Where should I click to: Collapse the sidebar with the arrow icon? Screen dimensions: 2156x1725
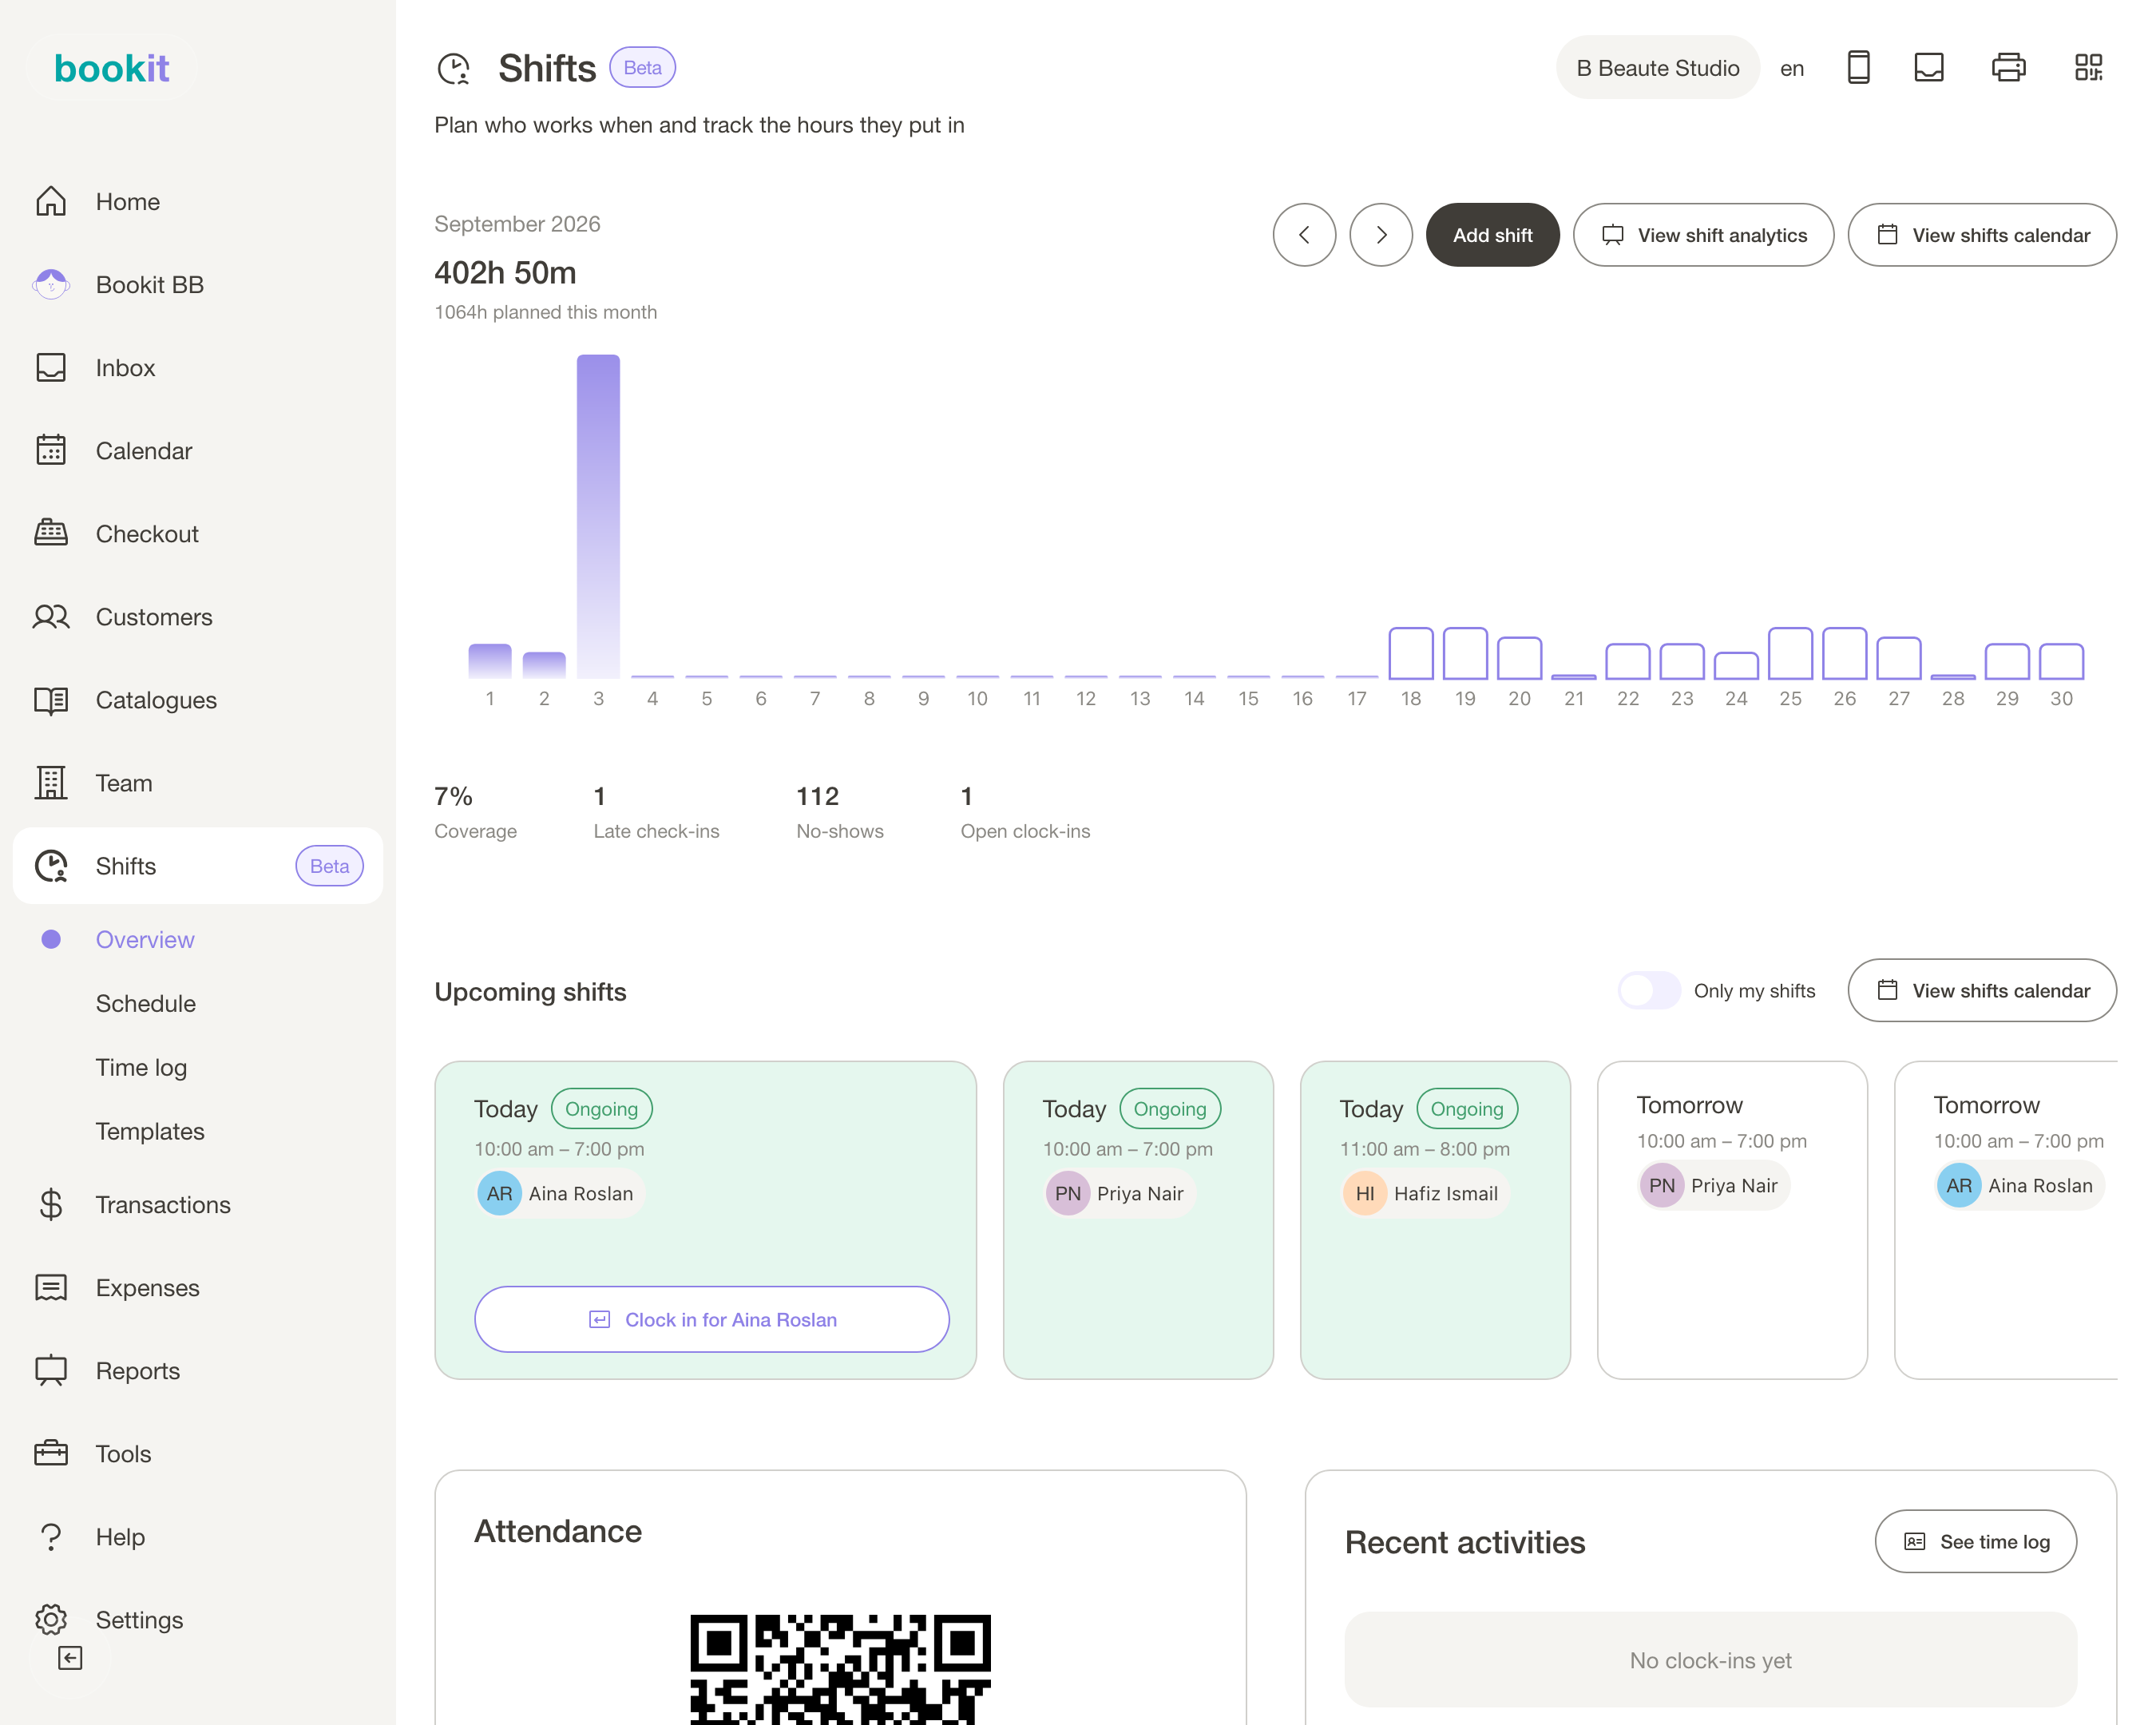[x=70, y=1658]
